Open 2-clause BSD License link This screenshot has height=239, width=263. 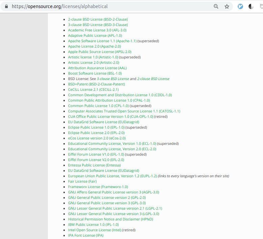[x=98, y=20]
